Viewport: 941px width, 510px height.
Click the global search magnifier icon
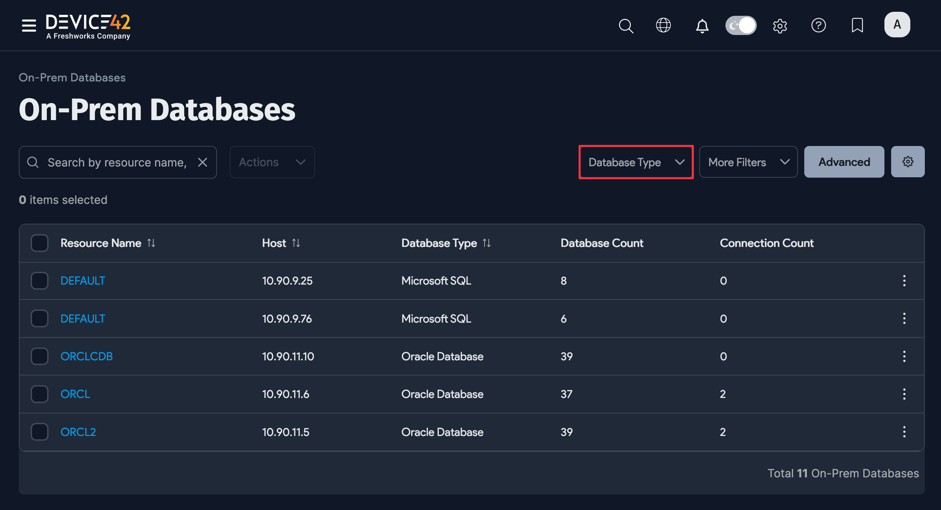(x=626, y=26)
